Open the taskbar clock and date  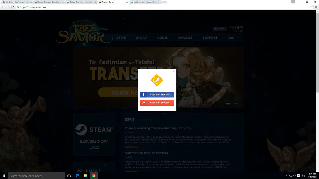312,176
